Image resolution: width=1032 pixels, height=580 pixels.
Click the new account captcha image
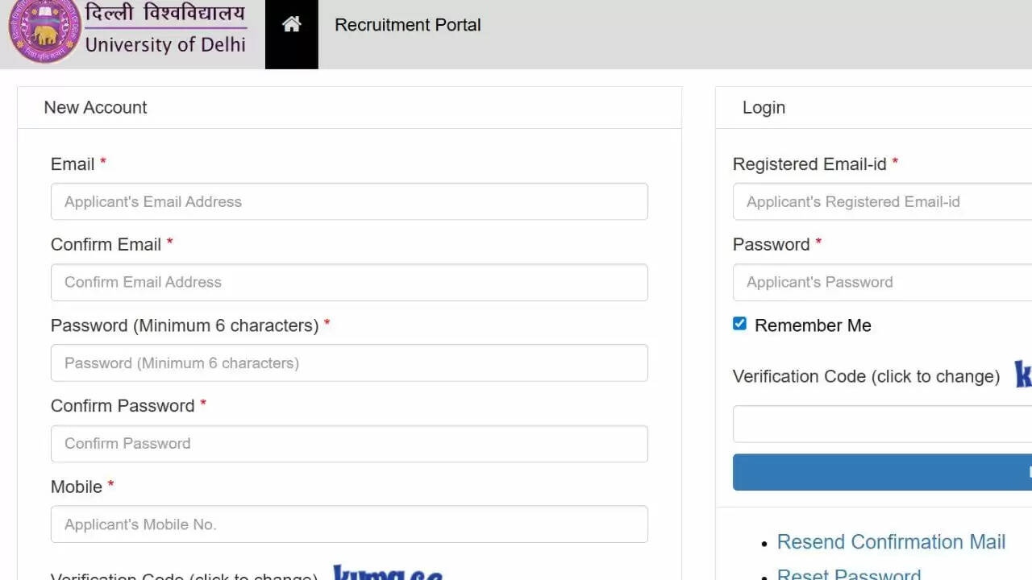[388, 573]
